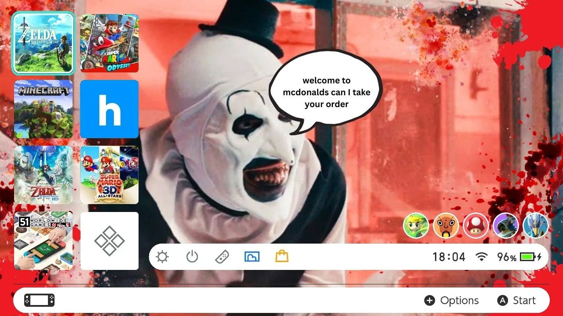Open the blue 'h' app tile

pyautogui.click(x=109, y=109)
